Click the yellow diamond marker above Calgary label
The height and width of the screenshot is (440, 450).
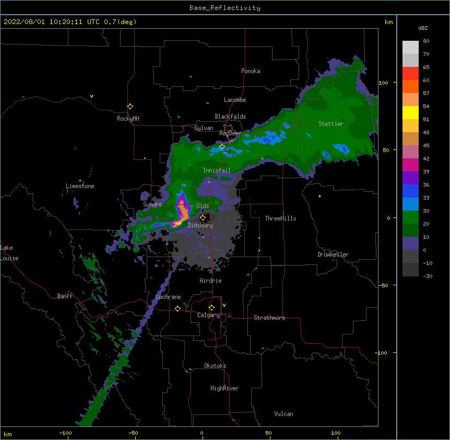click(211, 308)
